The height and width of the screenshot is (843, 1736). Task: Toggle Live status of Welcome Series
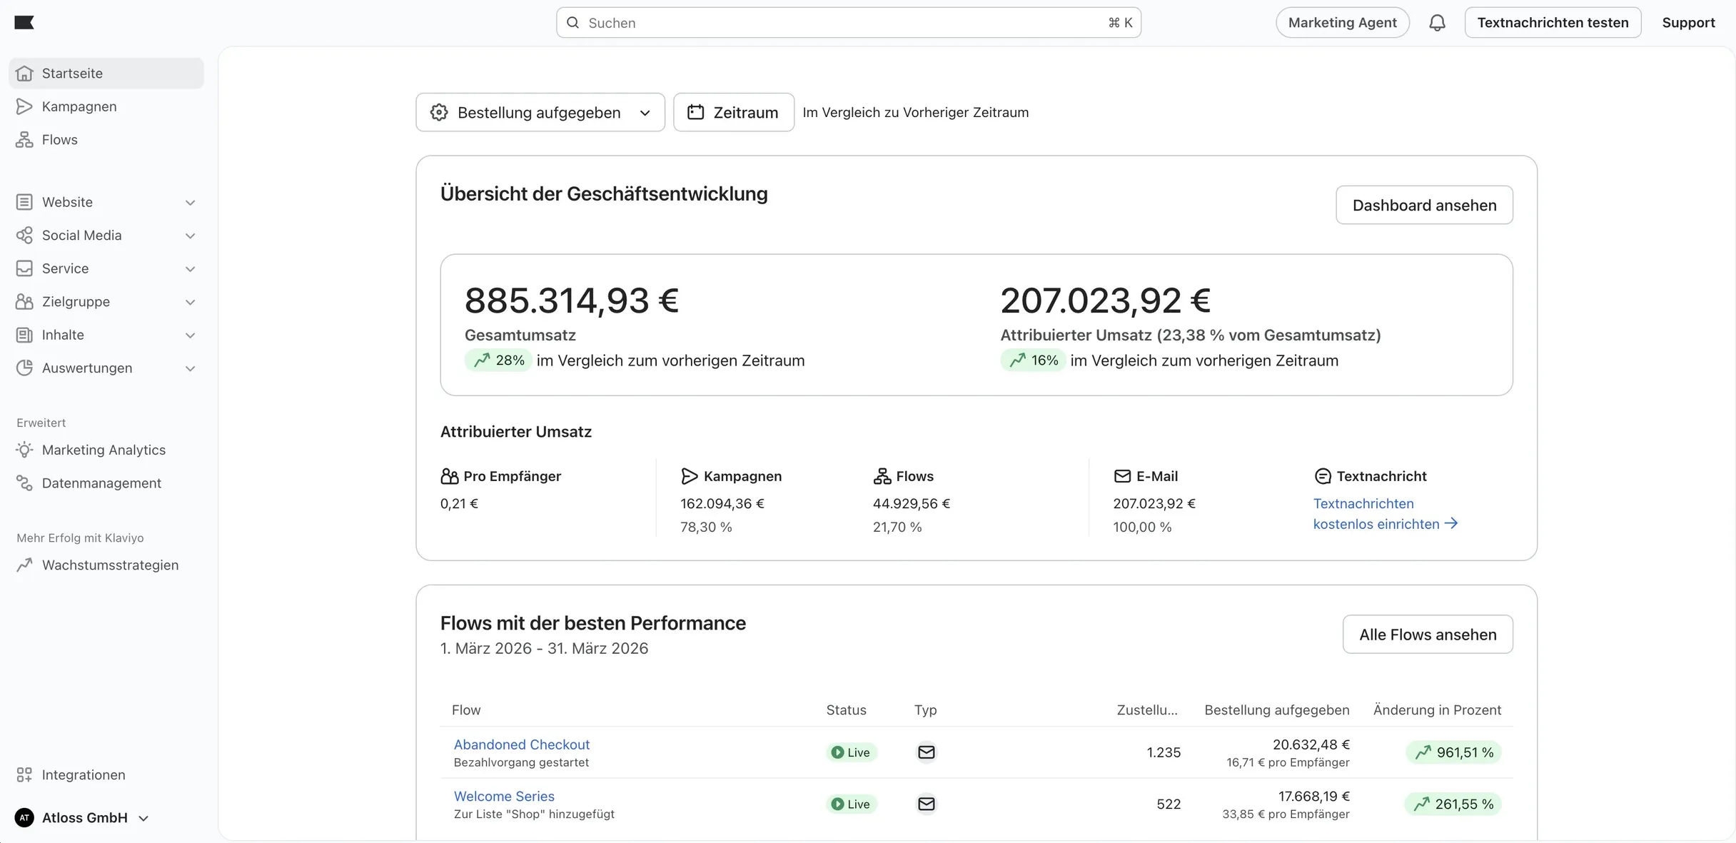pyautogui.click(x=851, y=804)
